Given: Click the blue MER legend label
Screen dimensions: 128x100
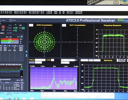Looking at the screenshot, I should (x=22, y=70).
